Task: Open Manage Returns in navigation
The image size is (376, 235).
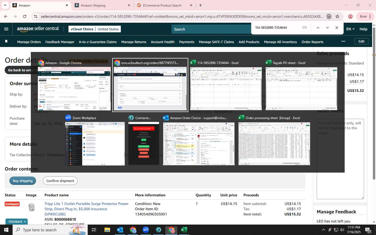Action: tap(134, 42)
